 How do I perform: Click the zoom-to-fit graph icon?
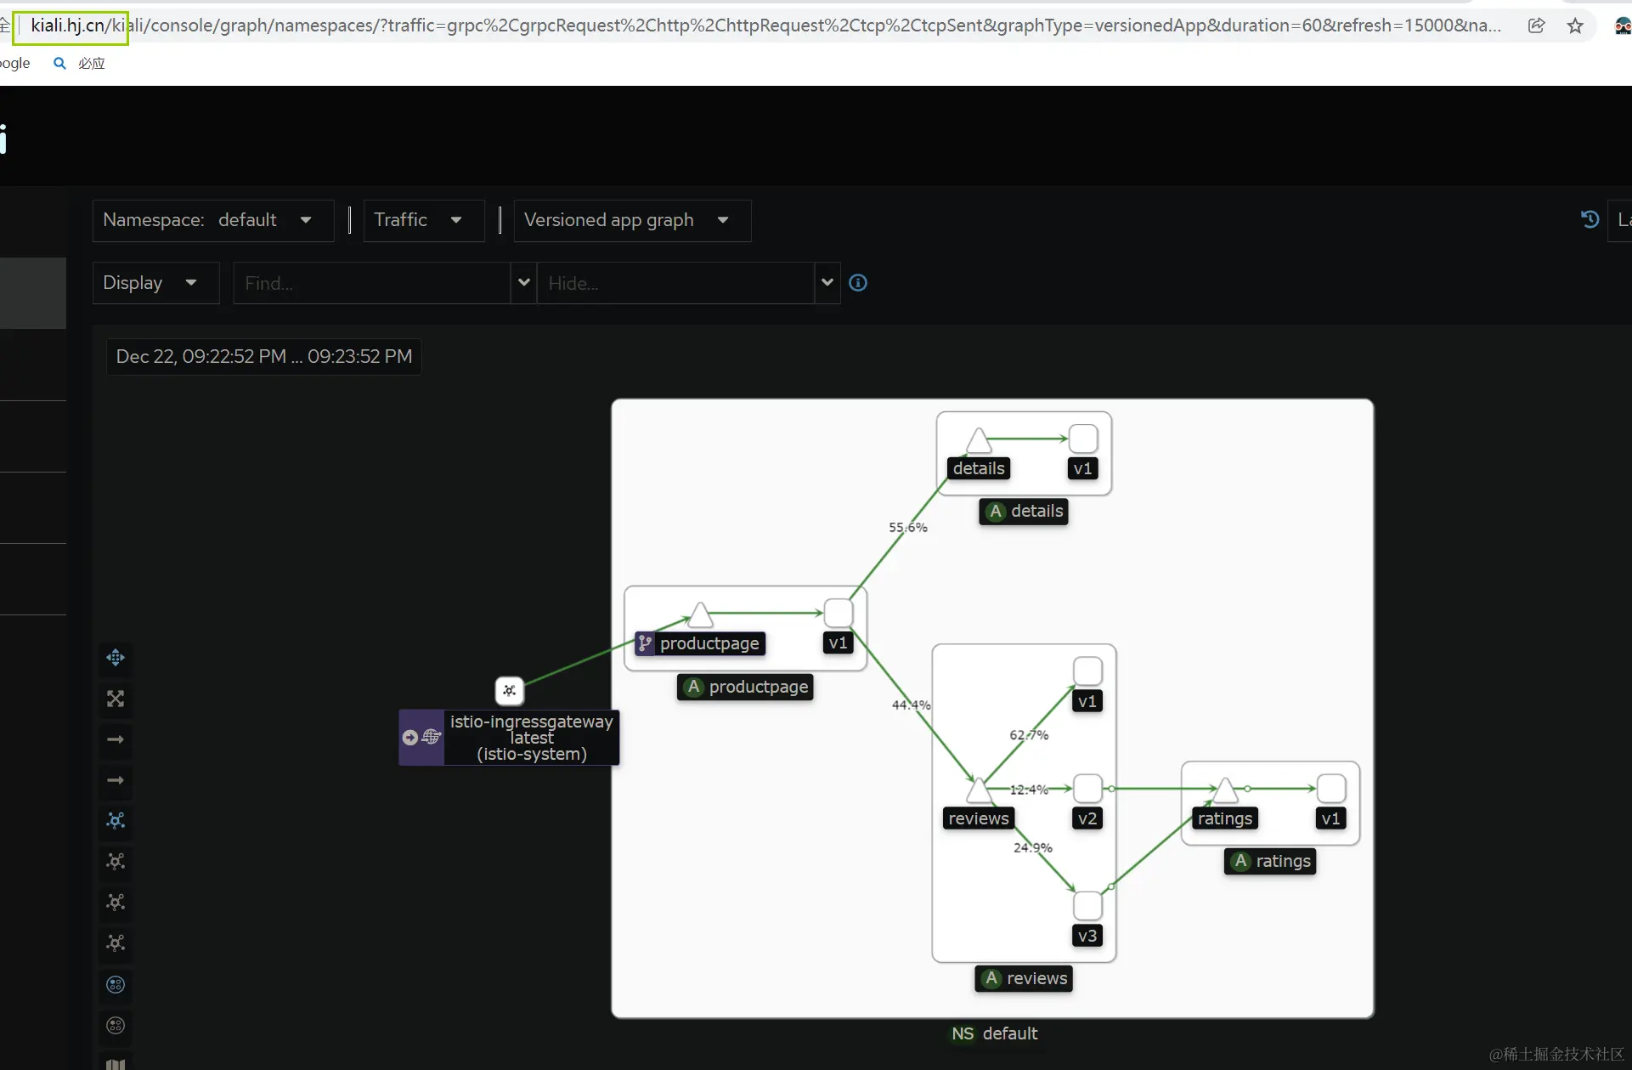[116, 699]
